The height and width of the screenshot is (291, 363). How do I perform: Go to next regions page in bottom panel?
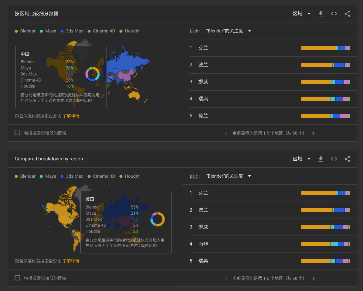(313, 278)
